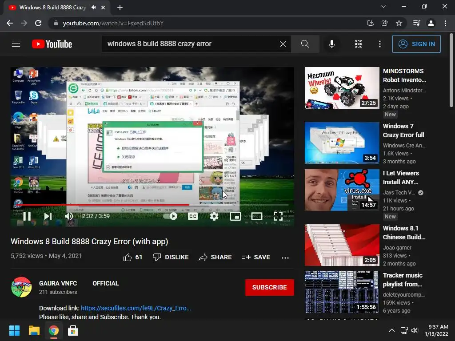Bookmark this tab with the star

(399, 23)
